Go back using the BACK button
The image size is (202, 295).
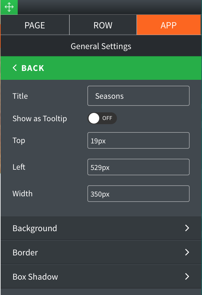pyautogui.click(x=32, y=68)
